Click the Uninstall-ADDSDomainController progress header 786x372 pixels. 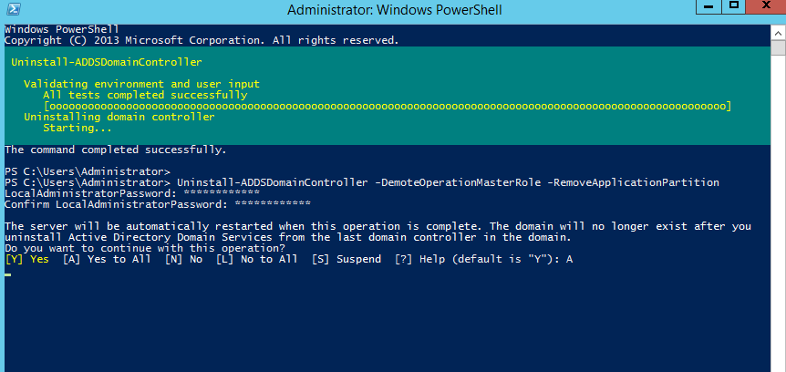coord(107,63)
